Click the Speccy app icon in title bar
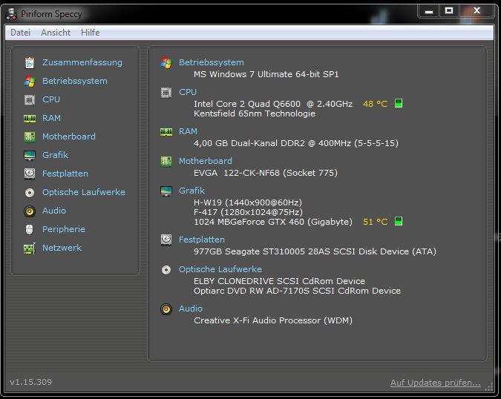The image size is (501, 399). [11, 14]
